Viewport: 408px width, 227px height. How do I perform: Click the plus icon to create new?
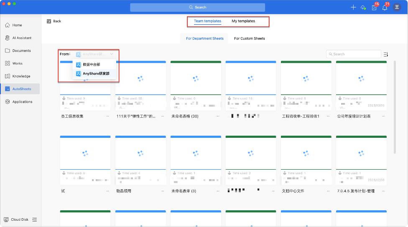point(353,8)
